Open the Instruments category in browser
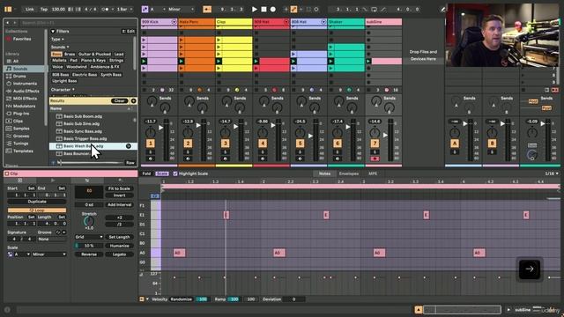 click(25, 84)
